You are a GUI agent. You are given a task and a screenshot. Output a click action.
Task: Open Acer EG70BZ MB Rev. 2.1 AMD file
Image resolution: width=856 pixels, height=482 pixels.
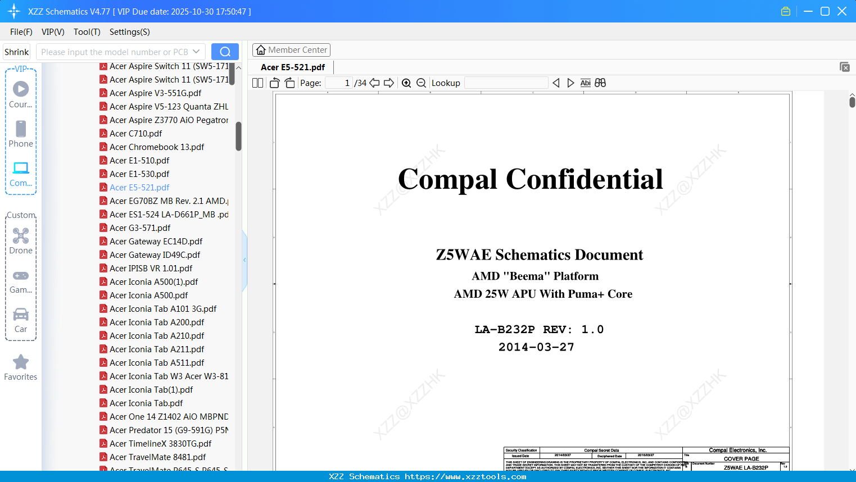coord(164,201)
